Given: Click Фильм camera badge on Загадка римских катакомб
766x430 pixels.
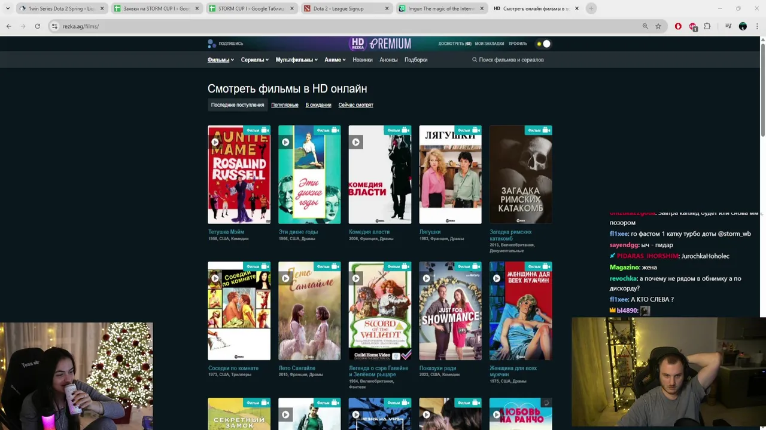Looking at the screenshot, I should (538, 130).
